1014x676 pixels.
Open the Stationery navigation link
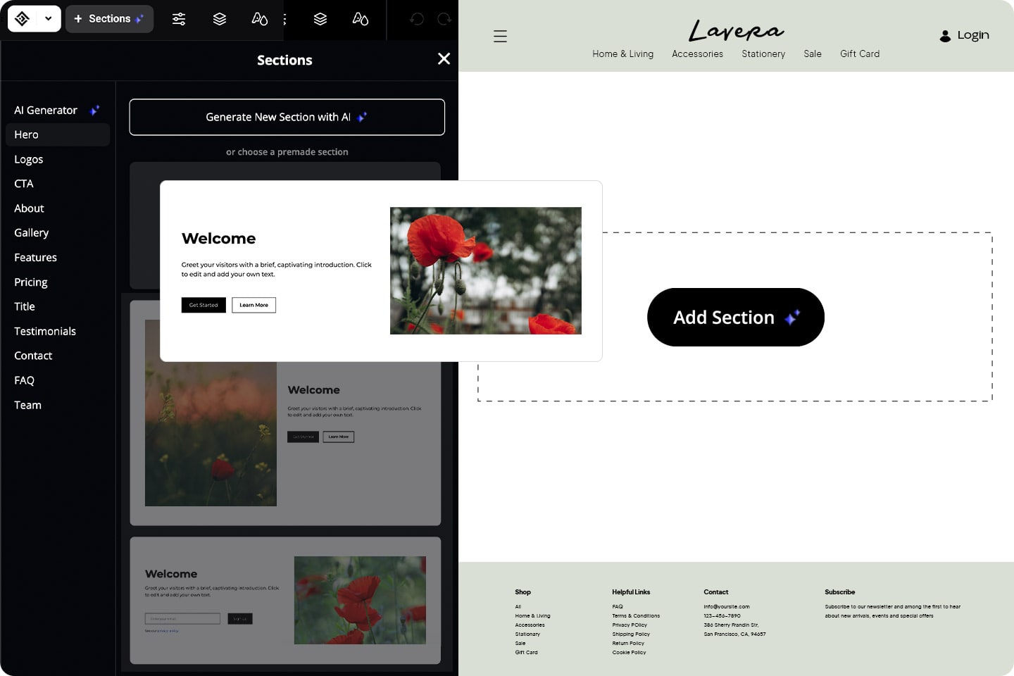pos(763,54)
